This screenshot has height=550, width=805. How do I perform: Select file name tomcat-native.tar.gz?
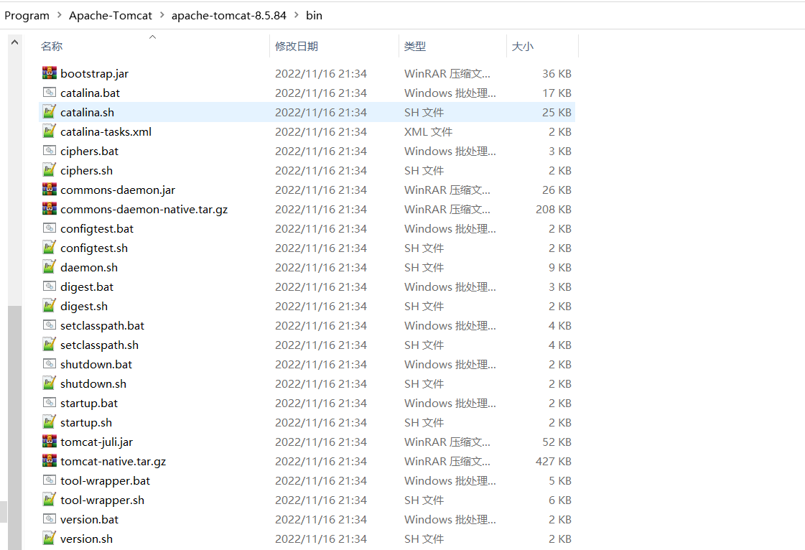click(113, 461)
